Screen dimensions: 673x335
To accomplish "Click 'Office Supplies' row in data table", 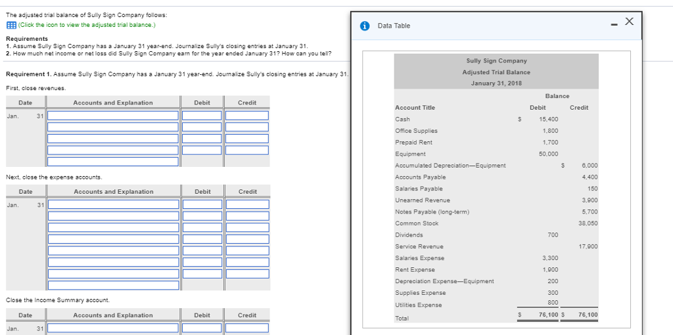I will [x=496, y=131].
